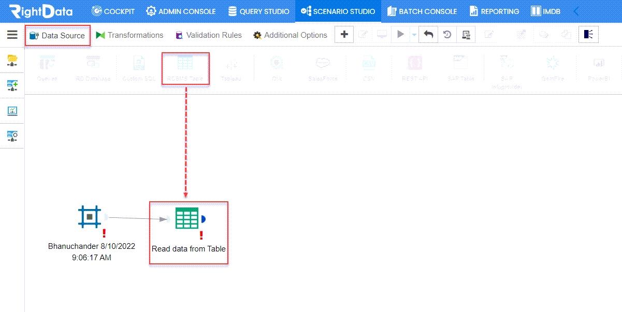Open the Batch Console module
The width and height of the screenshot is (622, 312).
pos(422,10)
